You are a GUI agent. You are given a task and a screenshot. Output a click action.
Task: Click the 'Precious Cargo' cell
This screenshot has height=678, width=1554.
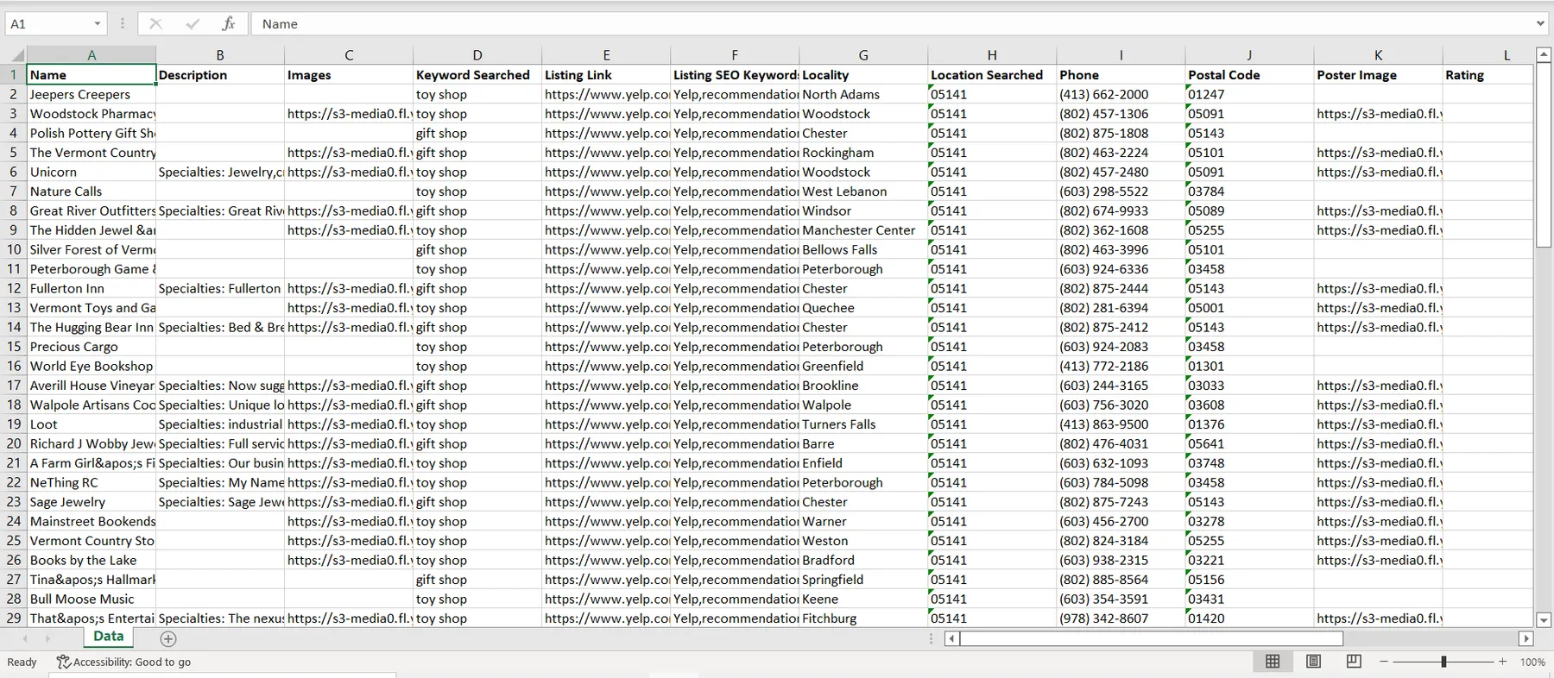92,347
